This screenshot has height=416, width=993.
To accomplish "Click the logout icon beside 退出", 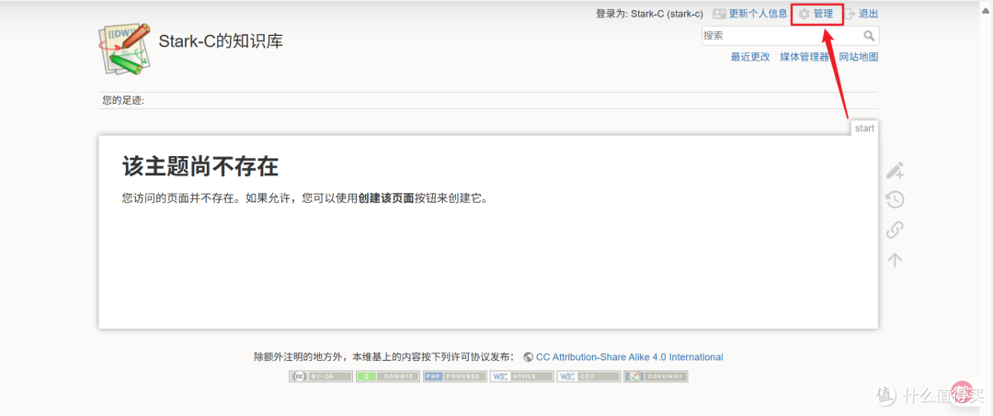I will click(850, 13).
